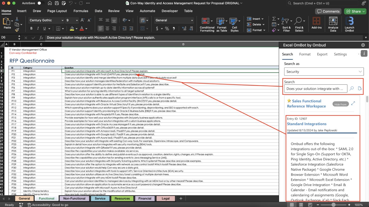Open Cell Styles gallery

click(x=234, y=24)
